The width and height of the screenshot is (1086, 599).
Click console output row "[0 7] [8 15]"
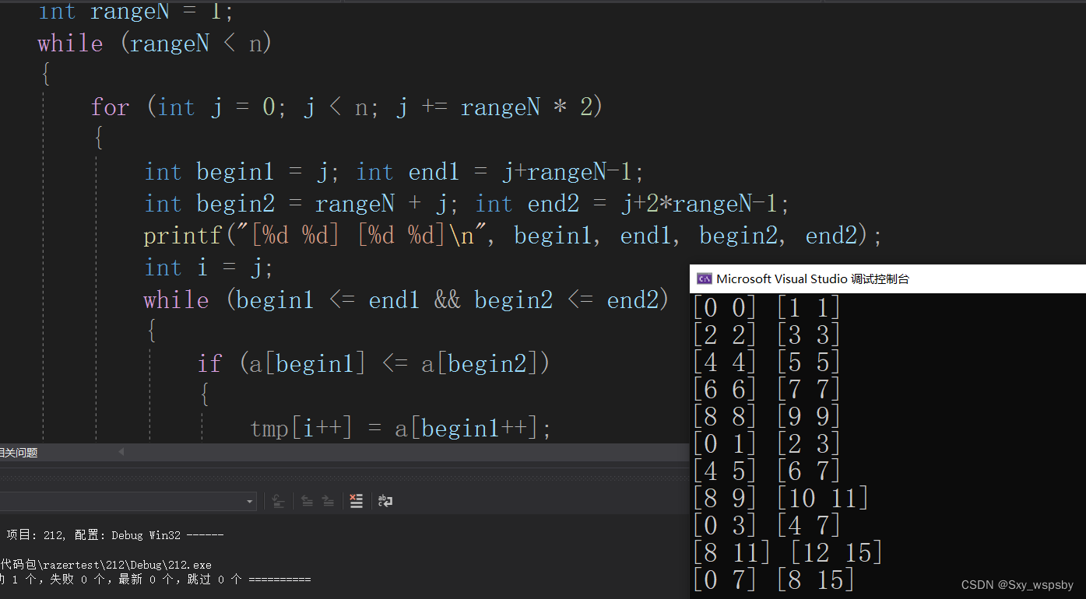click(x=773, y=580)
